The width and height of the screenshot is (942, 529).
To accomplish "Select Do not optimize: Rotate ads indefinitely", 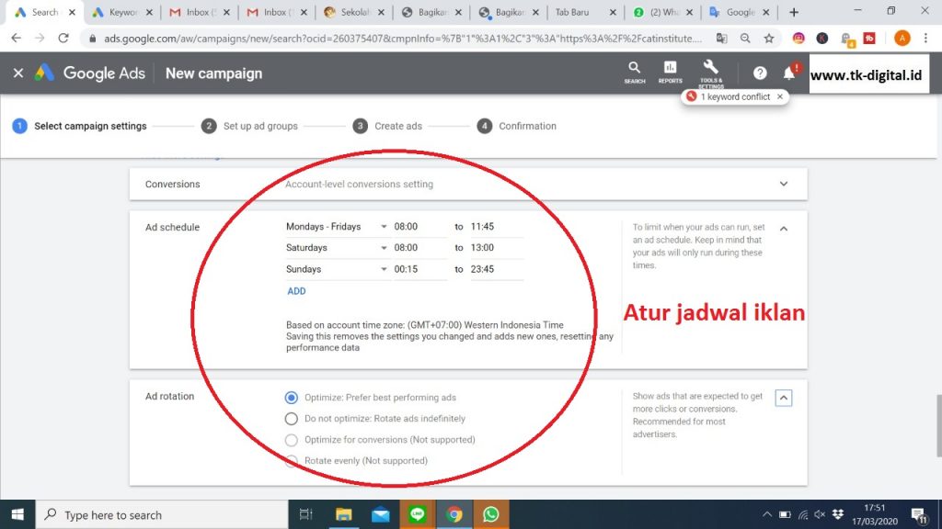I will coord(292,419).
